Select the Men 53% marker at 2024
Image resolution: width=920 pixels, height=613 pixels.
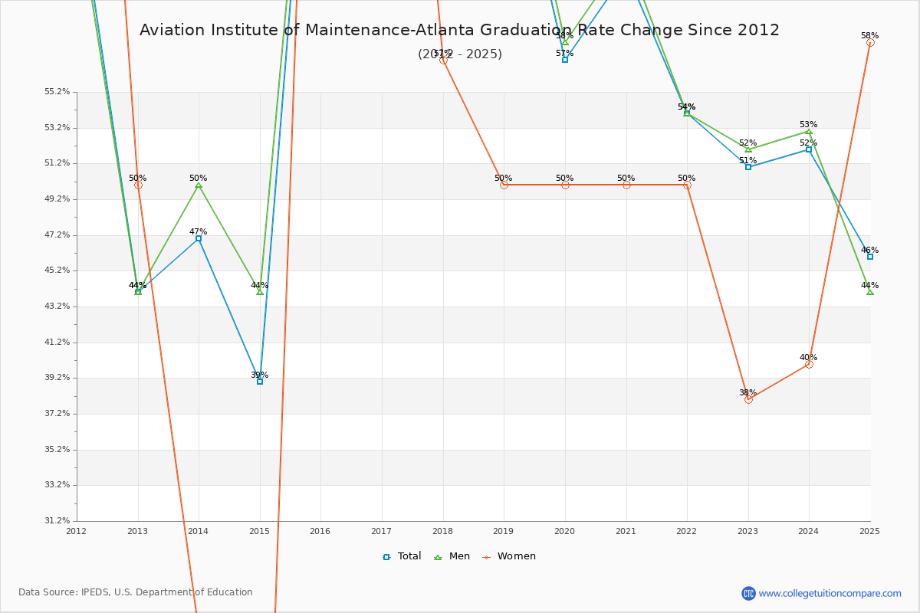click(809, 131)
